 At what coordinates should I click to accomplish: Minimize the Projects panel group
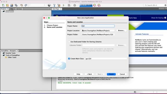50,9
